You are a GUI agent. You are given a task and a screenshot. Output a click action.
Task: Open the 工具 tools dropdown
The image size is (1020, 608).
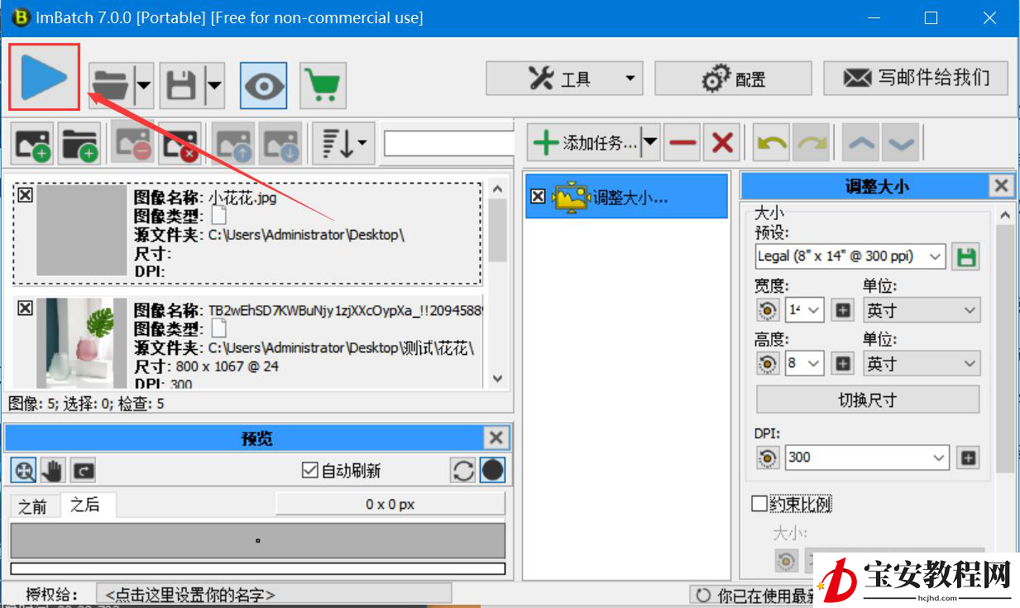(564, 79)
